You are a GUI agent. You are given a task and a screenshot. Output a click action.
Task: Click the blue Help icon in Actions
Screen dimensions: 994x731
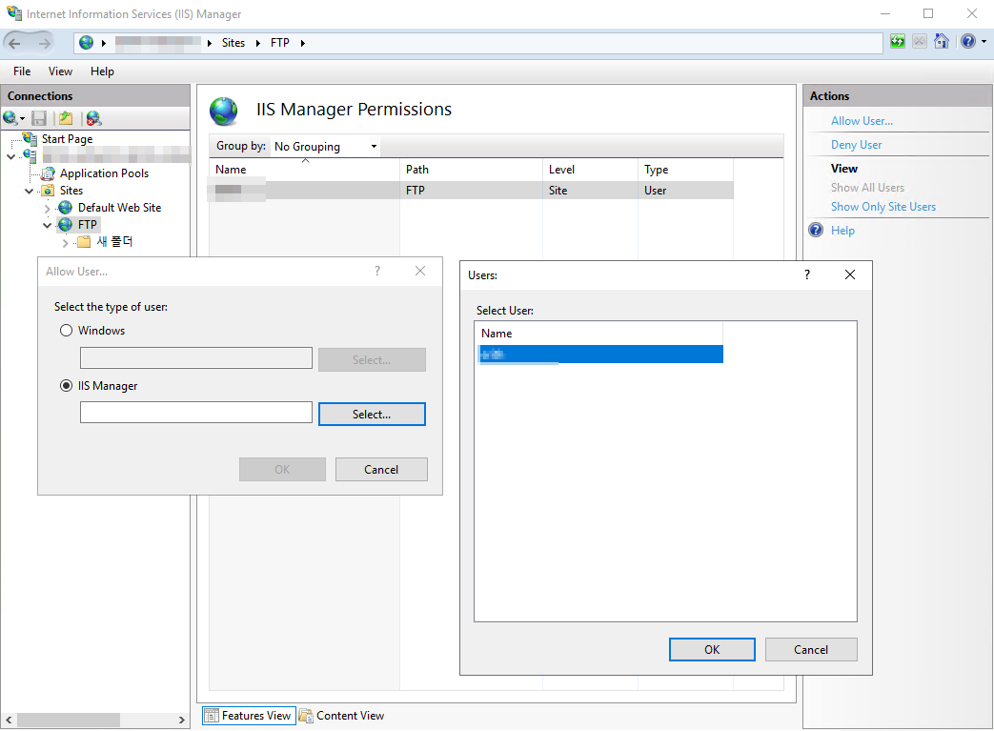(816, 230)
